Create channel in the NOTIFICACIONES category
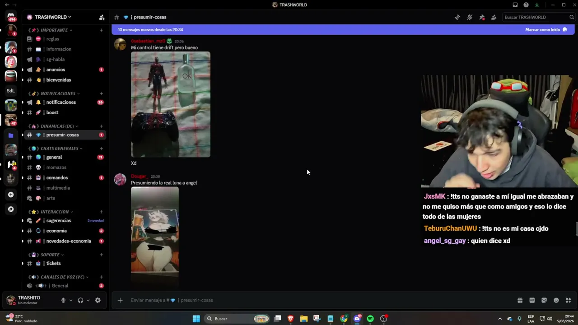Screen dimensions: 578x325 (x=101, y=93)
